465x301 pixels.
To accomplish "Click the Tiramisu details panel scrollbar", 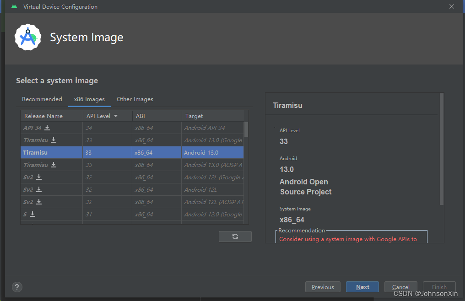I will tap(442, 149).
